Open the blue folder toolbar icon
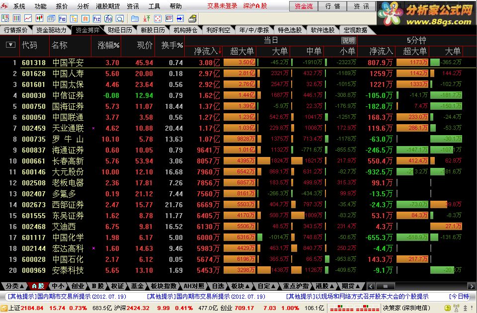The image size is (477, 313). (135, 18)
